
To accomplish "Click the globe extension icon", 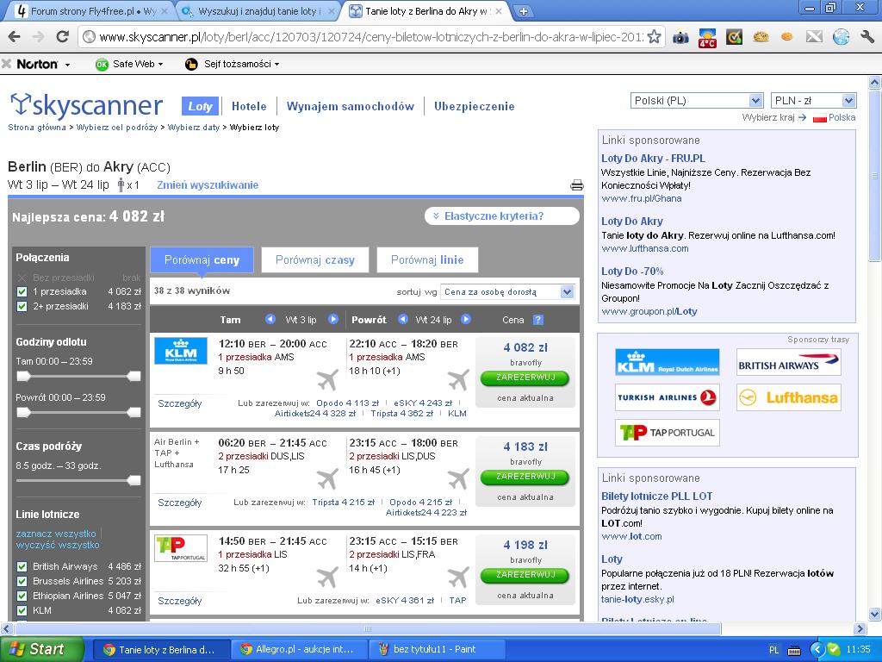I will coord(841,37).
